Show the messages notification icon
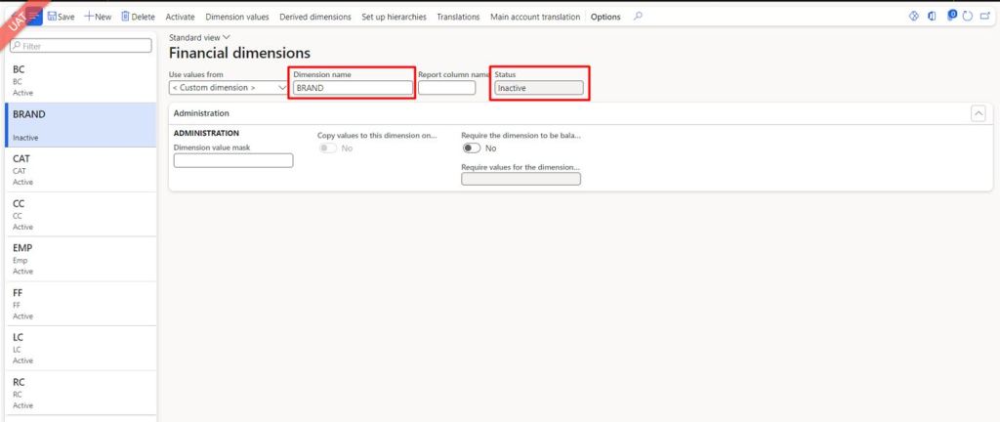Screen dimensions: 1000x422 pyautogui.click(x=952, y=16)
